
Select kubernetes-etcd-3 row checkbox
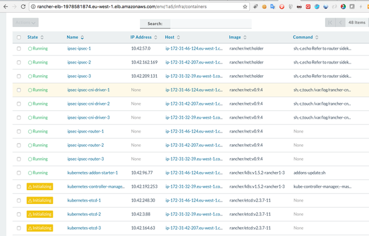[19, 228]
